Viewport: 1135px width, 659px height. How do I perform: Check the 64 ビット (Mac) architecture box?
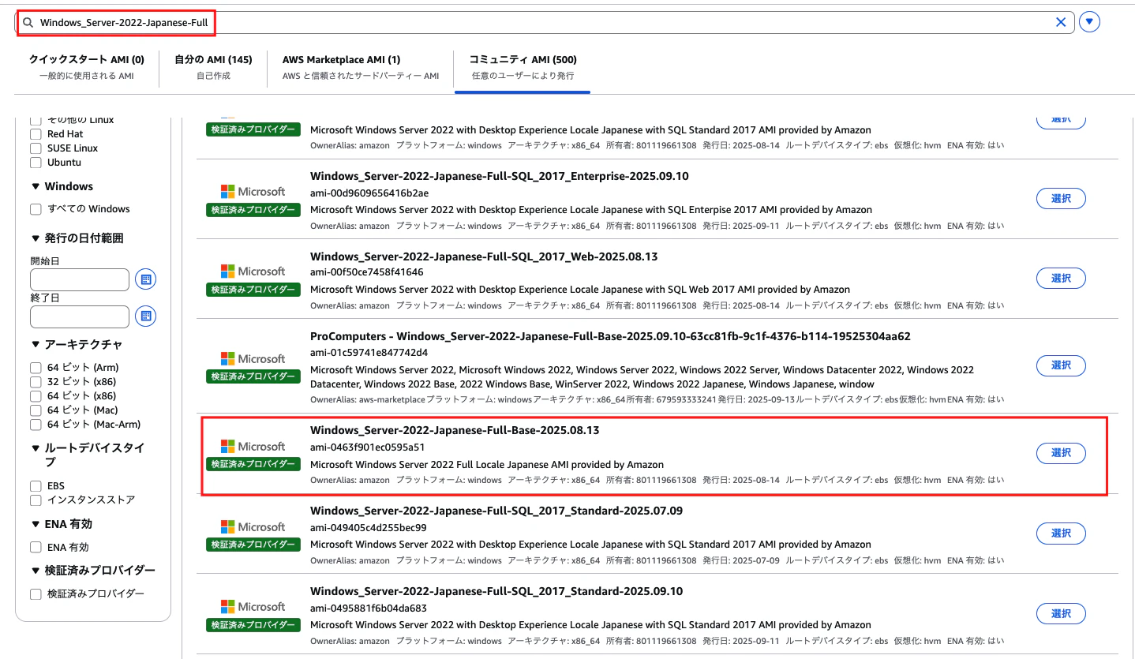[36, 410]
